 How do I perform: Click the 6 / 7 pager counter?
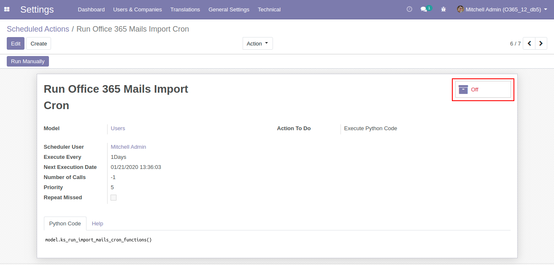click(515, 43)
